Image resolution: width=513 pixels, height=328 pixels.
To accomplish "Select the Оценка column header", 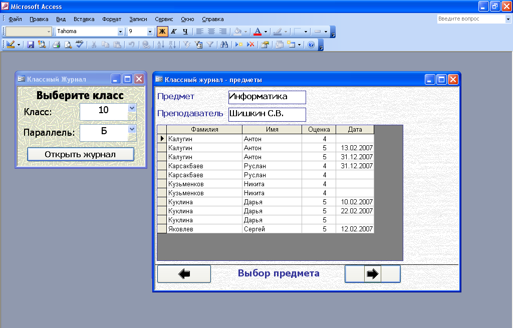I will (x=319, y=130).
